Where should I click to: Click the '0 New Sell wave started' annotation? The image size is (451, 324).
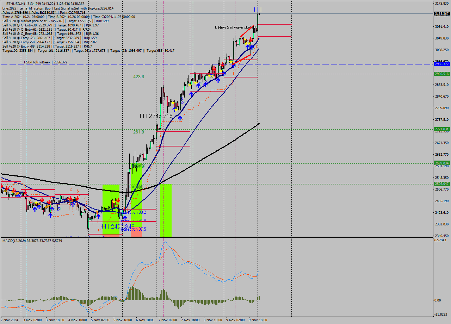(235, 27)
